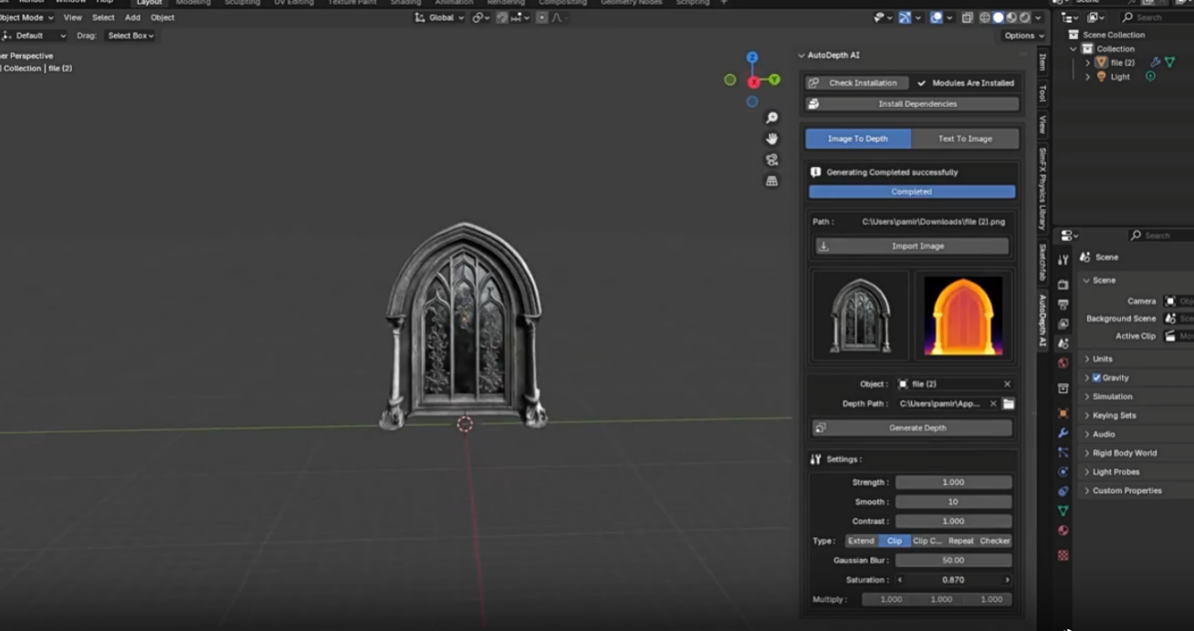Image resolution: width=1194 pixels, height=631 pixels.
Task: Open the Physics properties tab icon
Action: pyautogui.click(x=1063, y=472)
